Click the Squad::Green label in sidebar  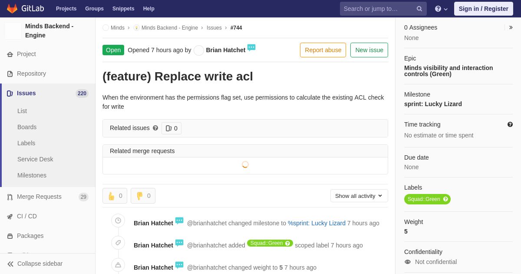tap(424, 199)
